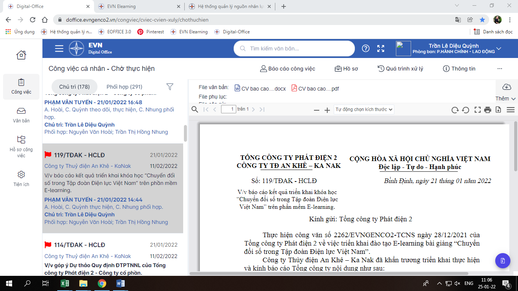518x291 pixels.
Task: Open 'Báo cáo công việc' report
Action: point(287,69)
